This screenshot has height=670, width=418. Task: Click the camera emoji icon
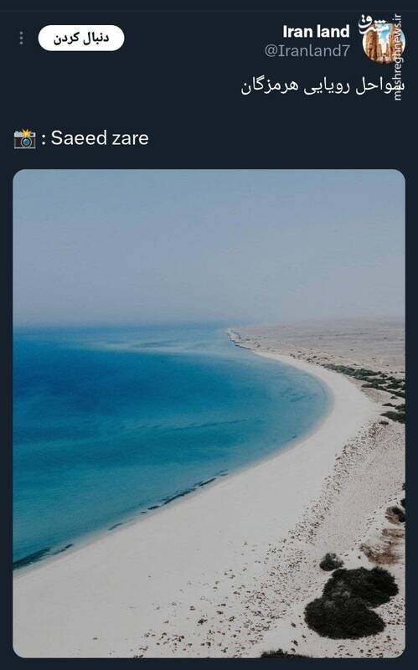(25, 138)
